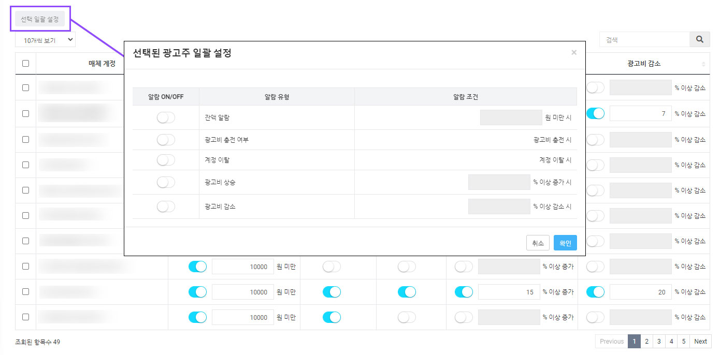Screen dimensions: 720x355
Task: Toggle 광고비 감소 switch in dialog
Action: coord(166,206)
